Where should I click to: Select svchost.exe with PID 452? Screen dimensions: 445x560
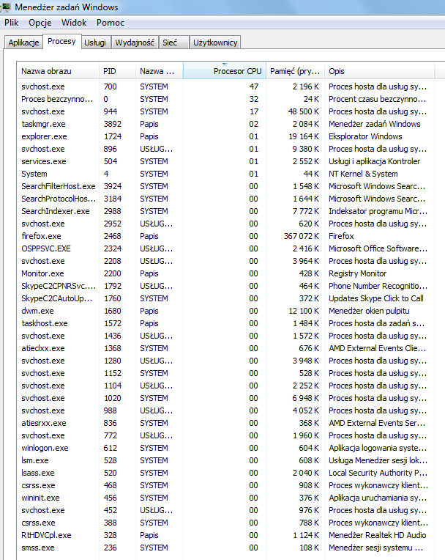tap(225, 510)
